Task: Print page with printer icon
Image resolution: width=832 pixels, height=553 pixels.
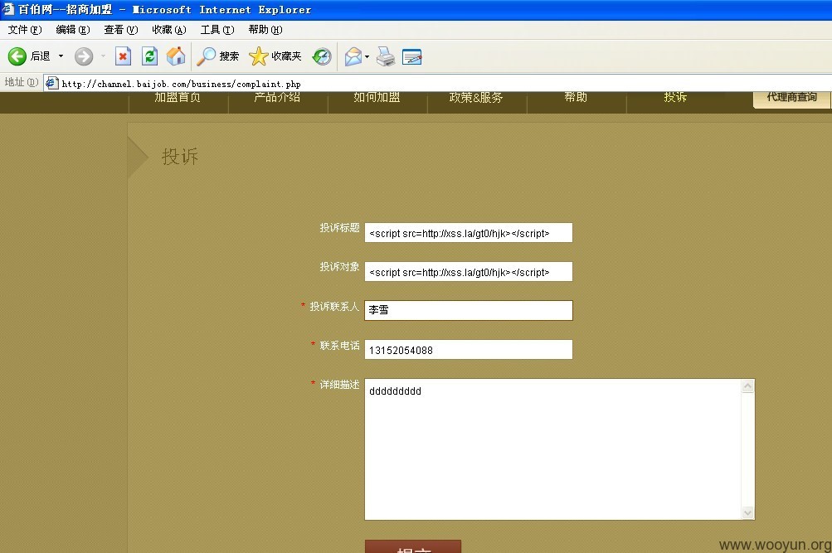Action: [x=386, y=56]
